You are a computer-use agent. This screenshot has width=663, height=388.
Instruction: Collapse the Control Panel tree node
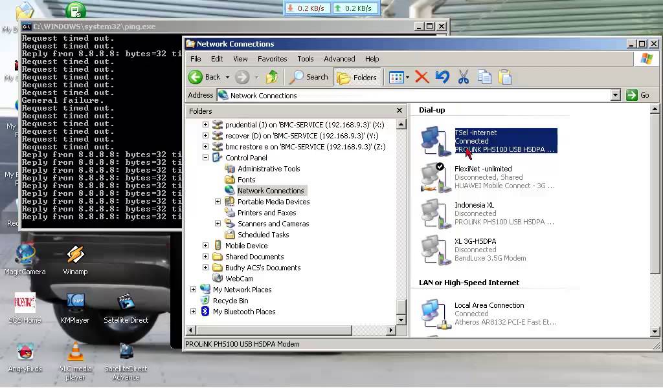click(205, 158)
